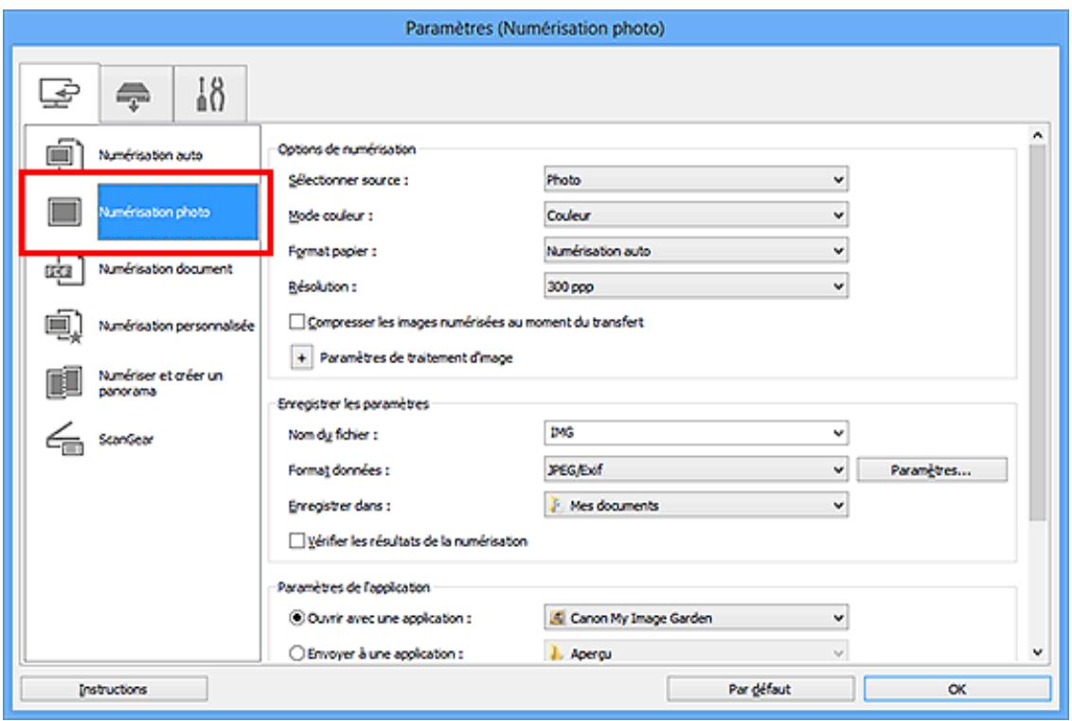
Task: Check Vérifier les résultats de la numérisation
Action: pyautogui.click(x=296, y=540)
